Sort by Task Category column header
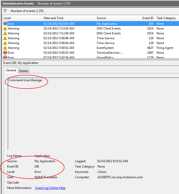The image size is (179, 194). click(167, 18)
